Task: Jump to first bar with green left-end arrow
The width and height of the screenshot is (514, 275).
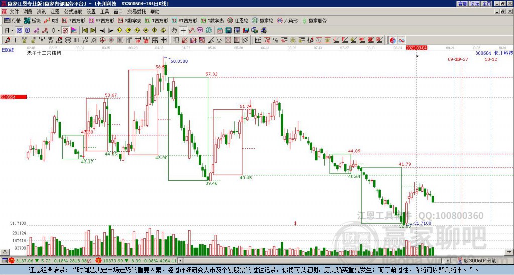Action: coord(84,30)
